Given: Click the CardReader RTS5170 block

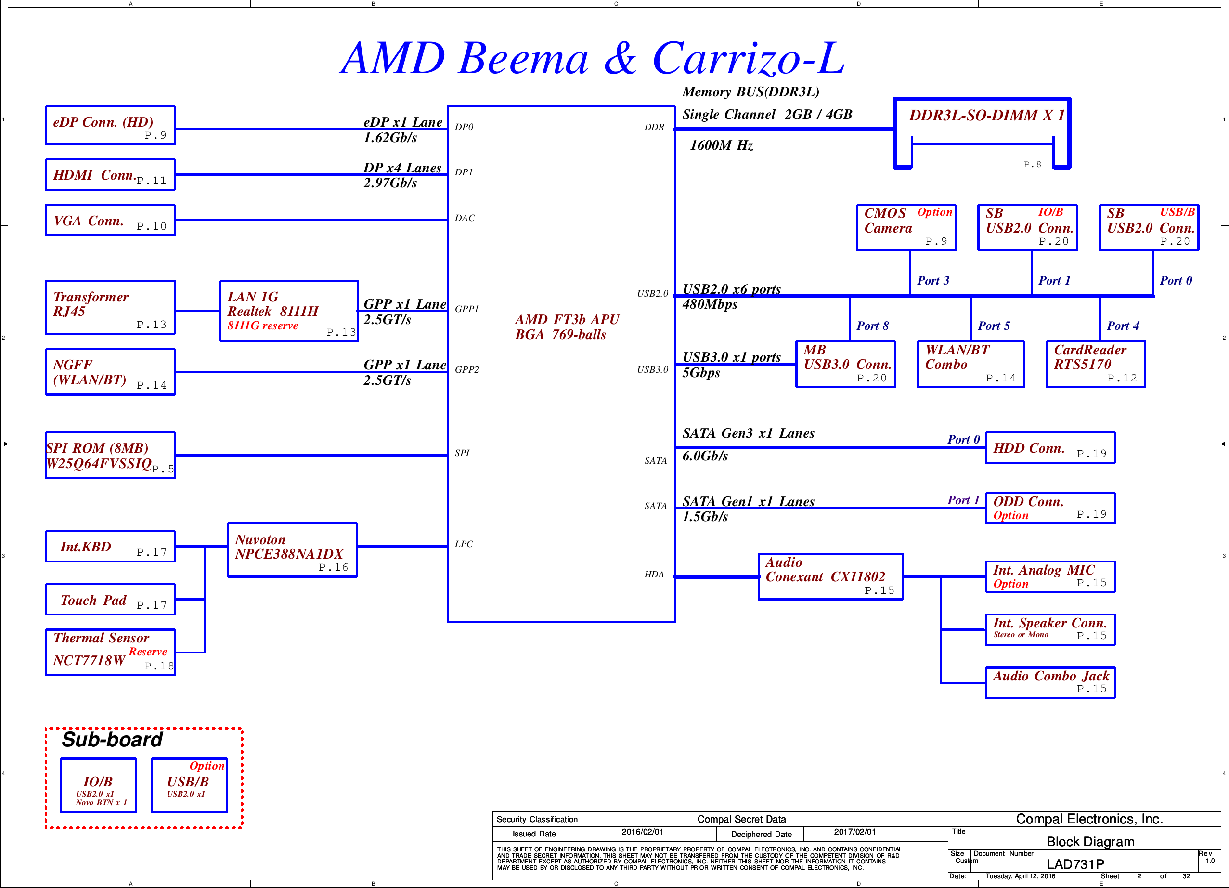Looking at the screenshot, I should [1095, 365].
